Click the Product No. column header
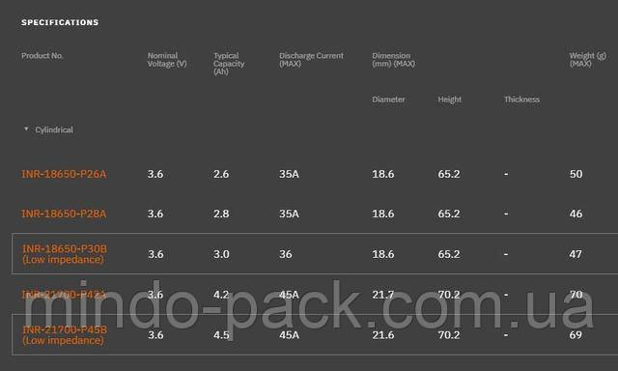 coord(42,56)
